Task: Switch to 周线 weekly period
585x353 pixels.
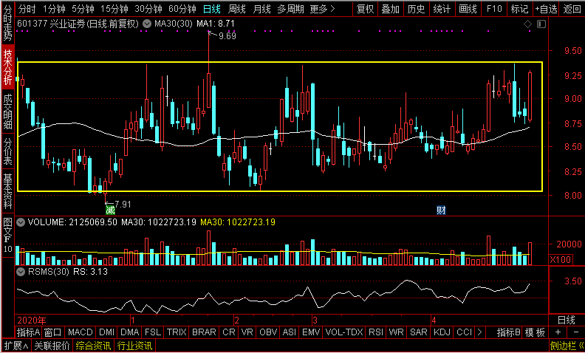Action: click(237, 9)
